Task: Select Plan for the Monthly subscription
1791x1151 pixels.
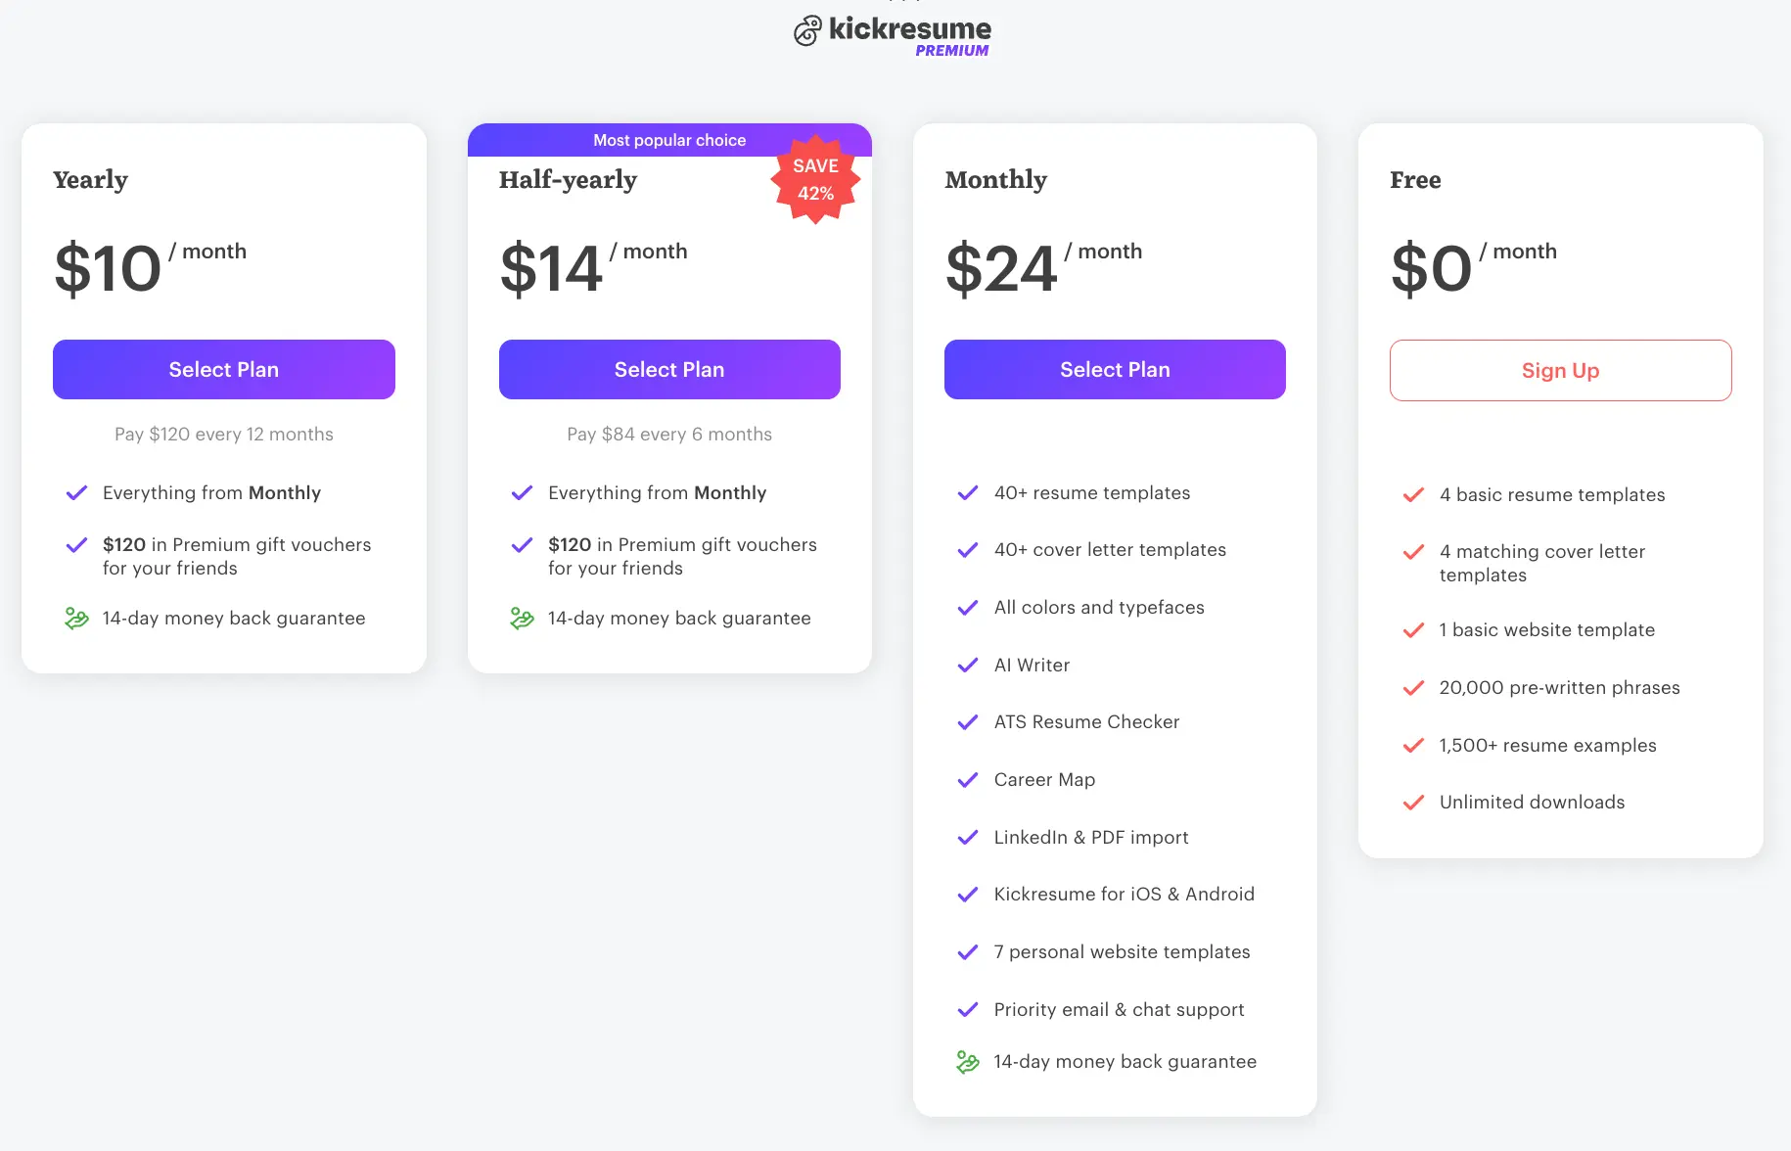Action: tap(1115, 369)
